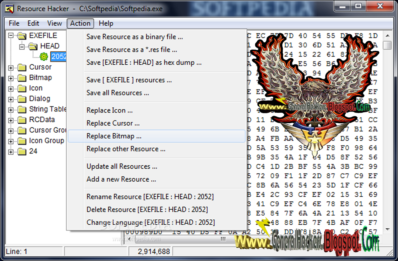Click the vertical scrollbar thumb in hex view
This screenshot has width=398, height=261.
pyautogui.click(x=387, y=45)
